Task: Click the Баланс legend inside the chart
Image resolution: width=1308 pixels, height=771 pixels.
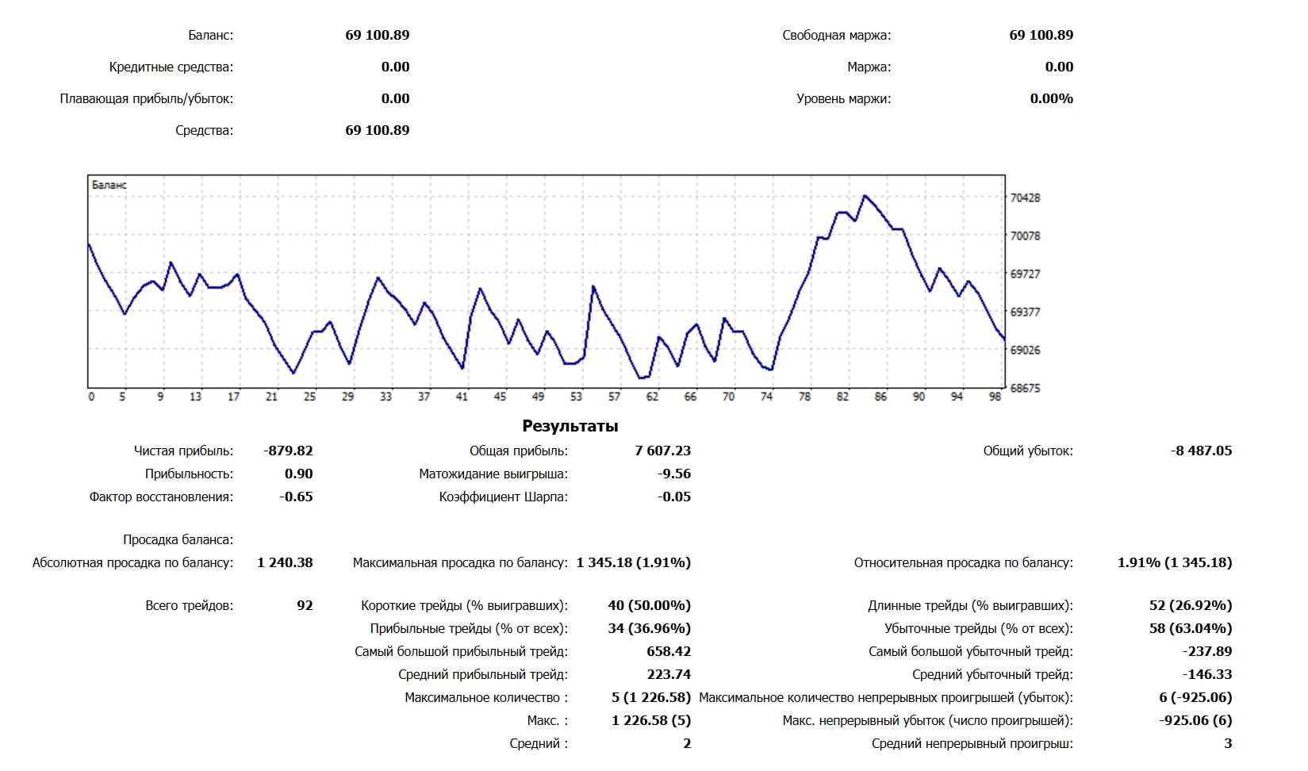Action: pos(109,185)
